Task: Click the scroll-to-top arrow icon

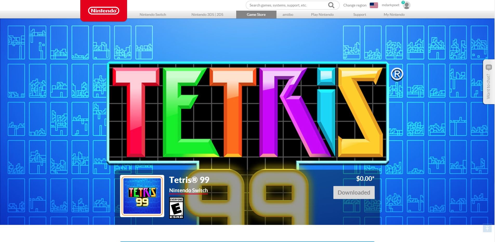Action: [487, 228]
